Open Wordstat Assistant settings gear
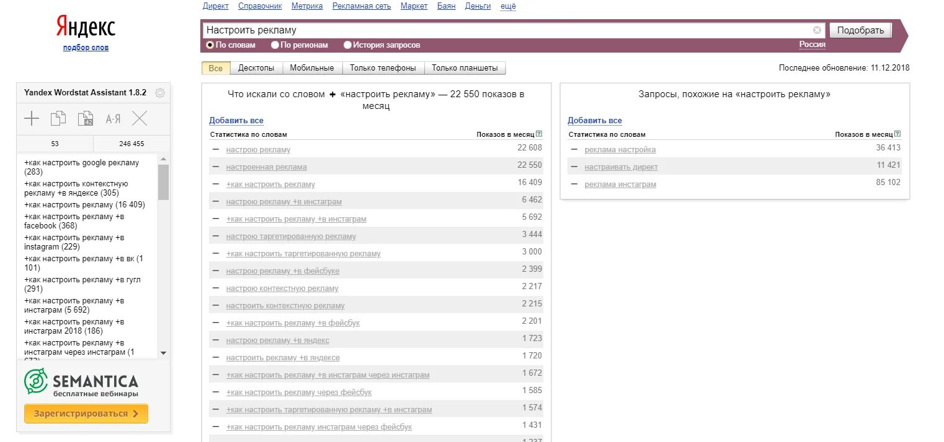Viewport: 944px width, 442px height. point(160,93)
